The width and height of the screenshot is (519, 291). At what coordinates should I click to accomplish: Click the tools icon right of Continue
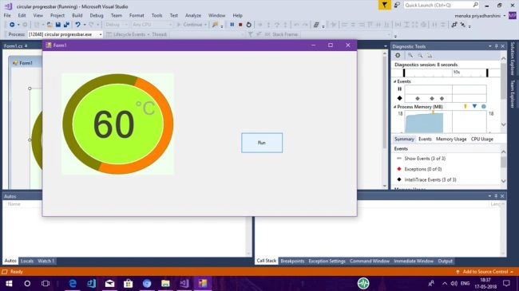point(215,25)
